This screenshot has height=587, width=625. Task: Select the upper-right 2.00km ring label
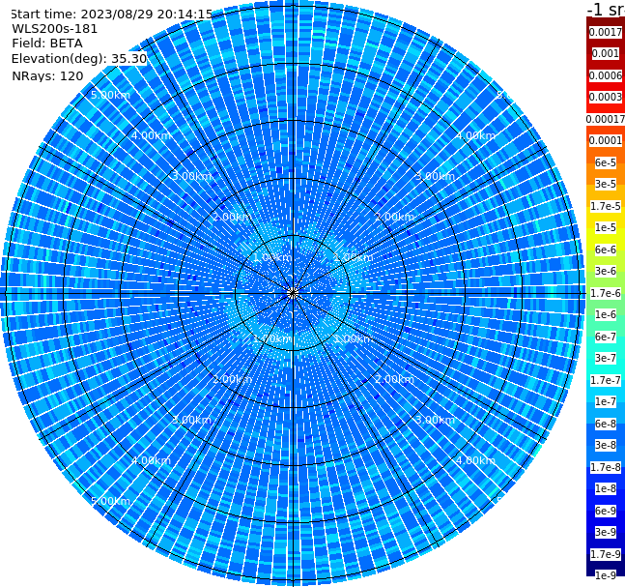pyautogui.click(x=394, y=217)
